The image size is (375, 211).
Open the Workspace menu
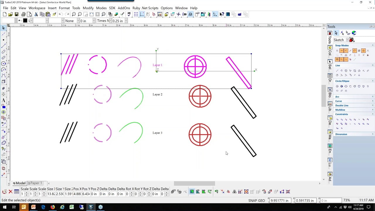[37, 8]
